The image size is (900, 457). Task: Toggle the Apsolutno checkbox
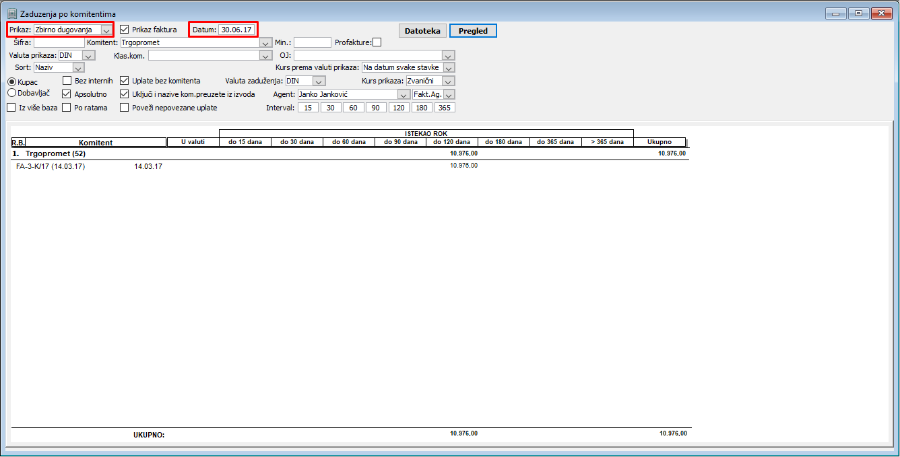click(x=67, y=94)
